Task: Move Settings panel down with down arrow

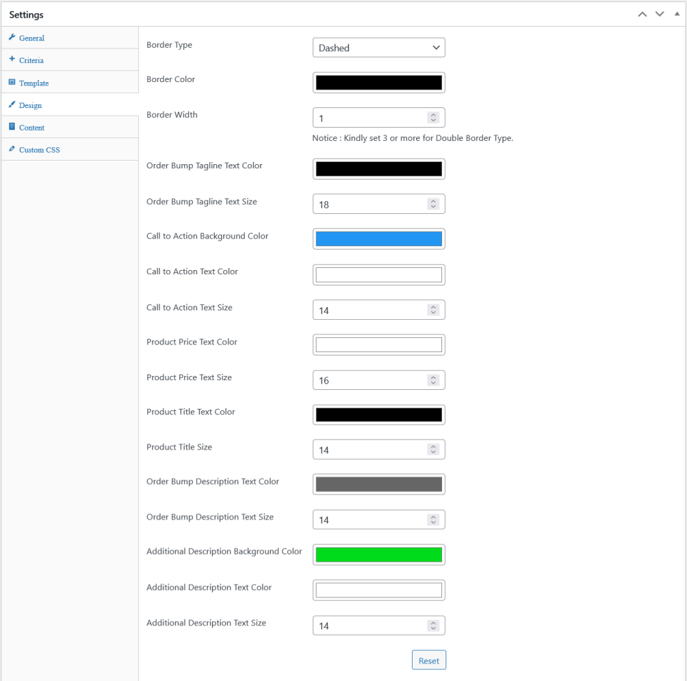Action: tap(660, 14)
